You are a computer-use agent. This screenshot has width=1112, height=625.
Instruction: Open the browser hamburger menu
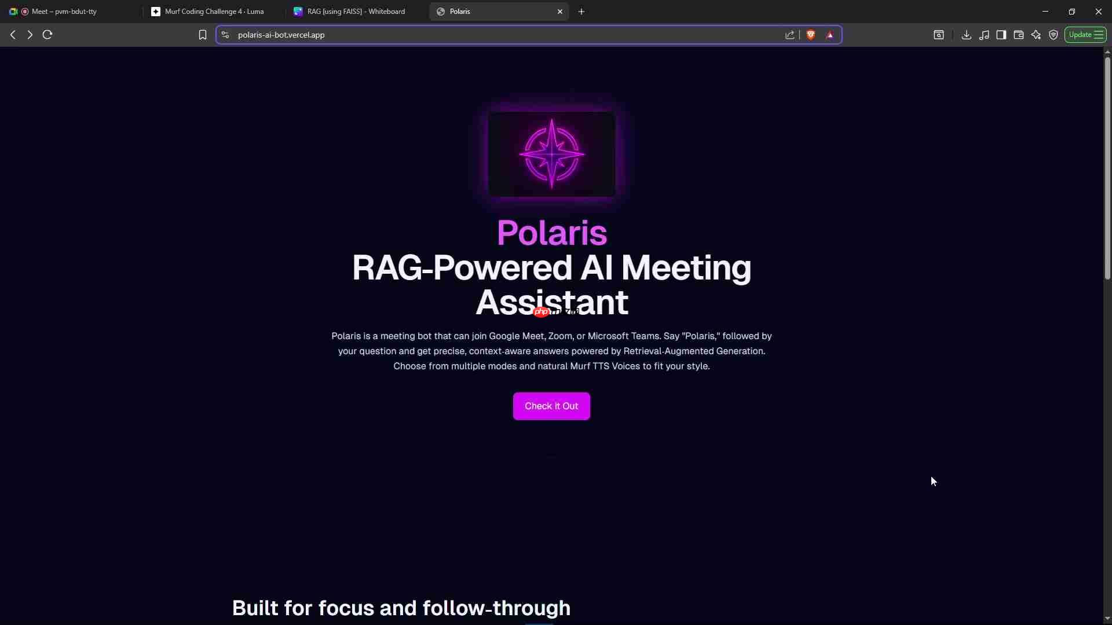1099,35
